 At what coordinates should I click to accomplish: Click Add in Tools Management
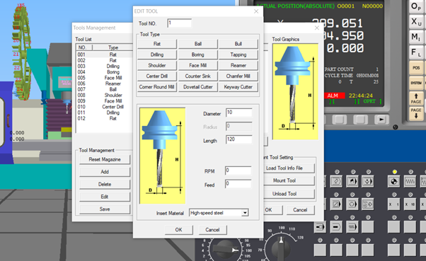click(x=105, y=172)
